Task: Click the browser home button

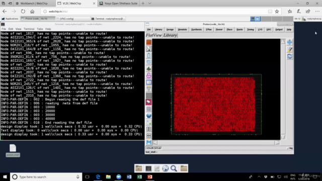Action: click(32, 12)
